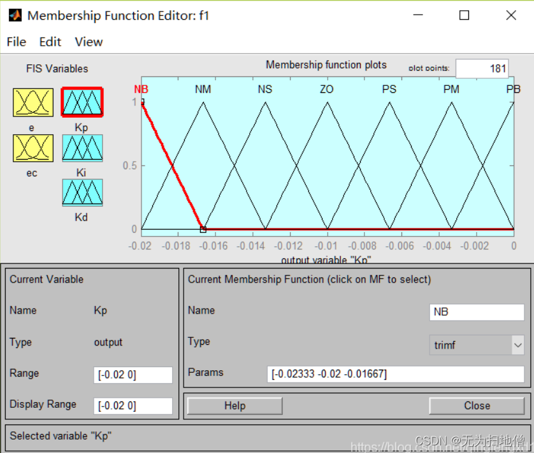
Task: Select the NS membership function label
Action: coord(265,89)
